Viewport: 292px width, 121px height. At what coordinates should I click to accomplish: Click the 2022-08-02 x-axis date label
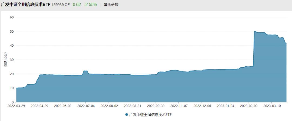click(x=109, y=106)
